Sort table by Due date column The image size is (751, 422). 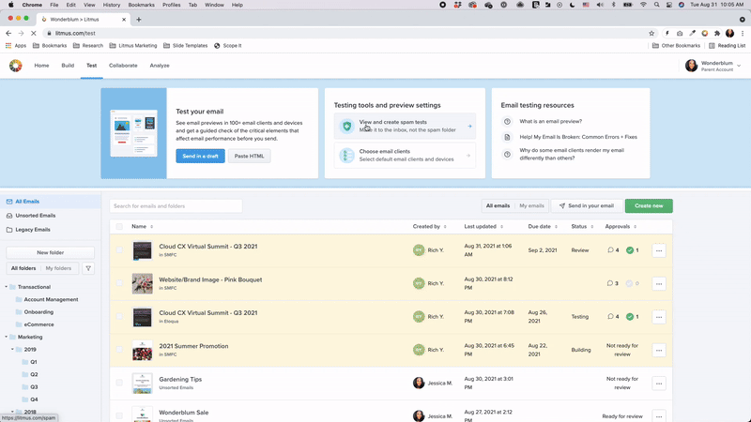[543, 226]
